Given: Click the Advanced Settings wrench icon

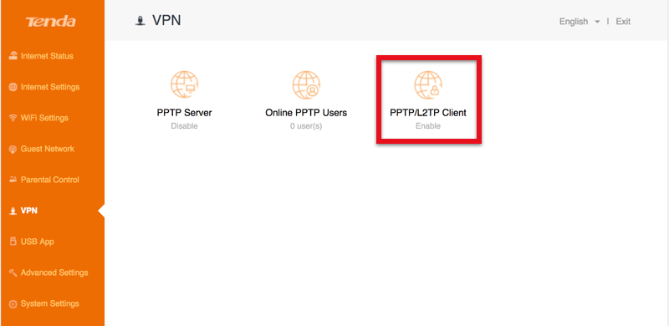Looking at the screenshot, I should tap(13, 273).
